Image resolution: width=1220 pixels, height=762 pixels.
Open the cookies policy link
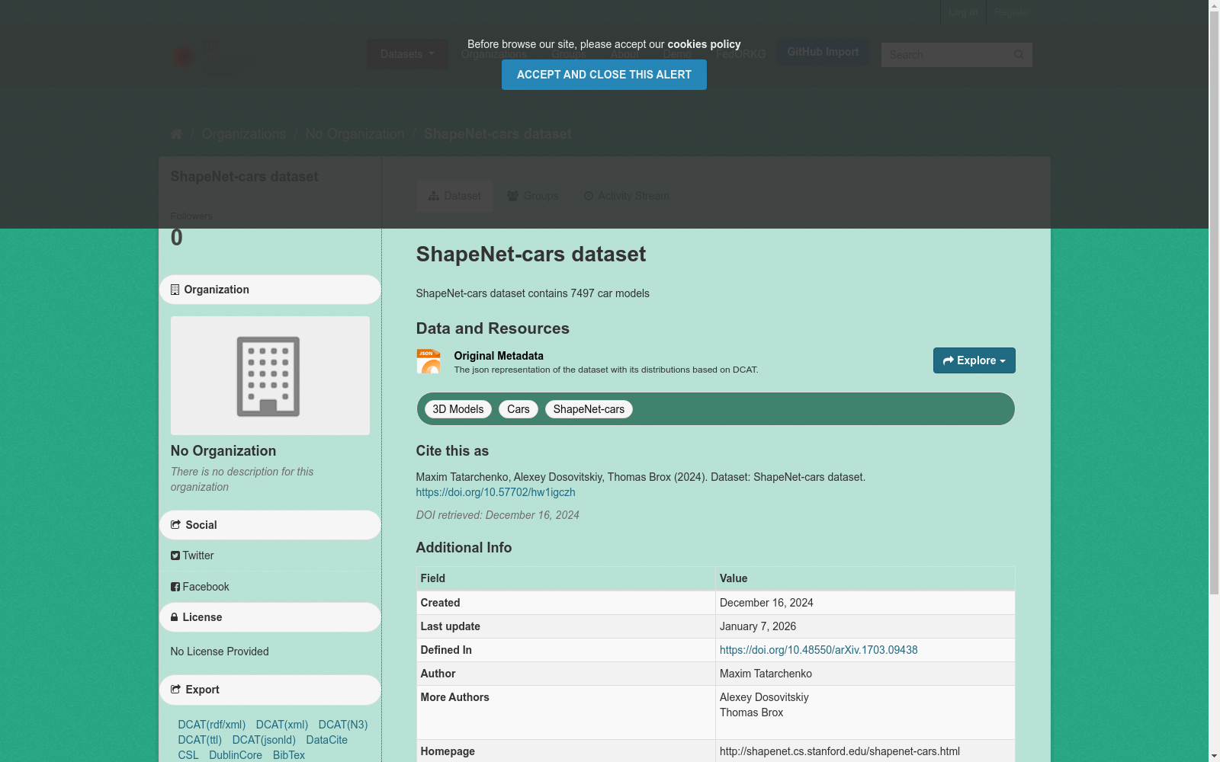coord(704,44)
